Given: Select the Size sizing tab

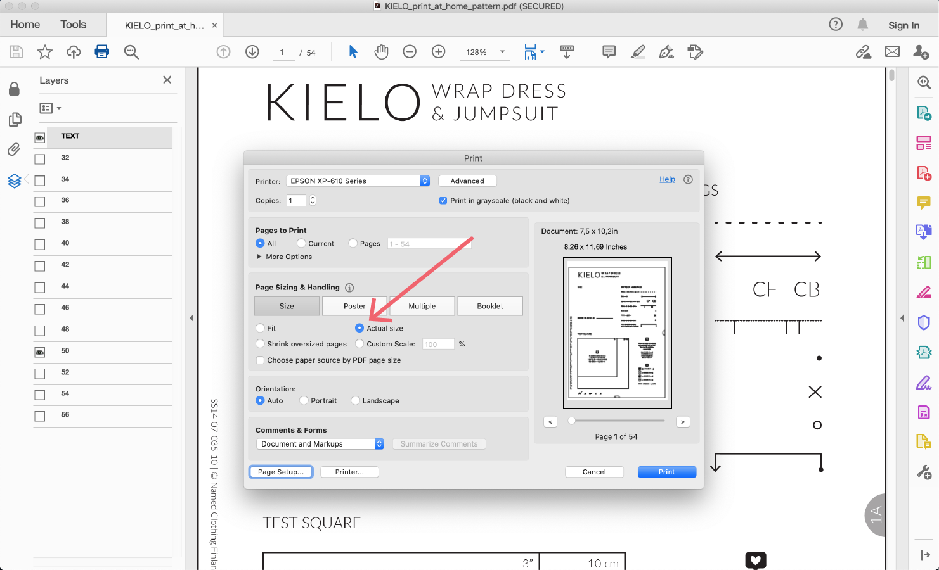Looking at the screenshot, I should coord(287,306).
